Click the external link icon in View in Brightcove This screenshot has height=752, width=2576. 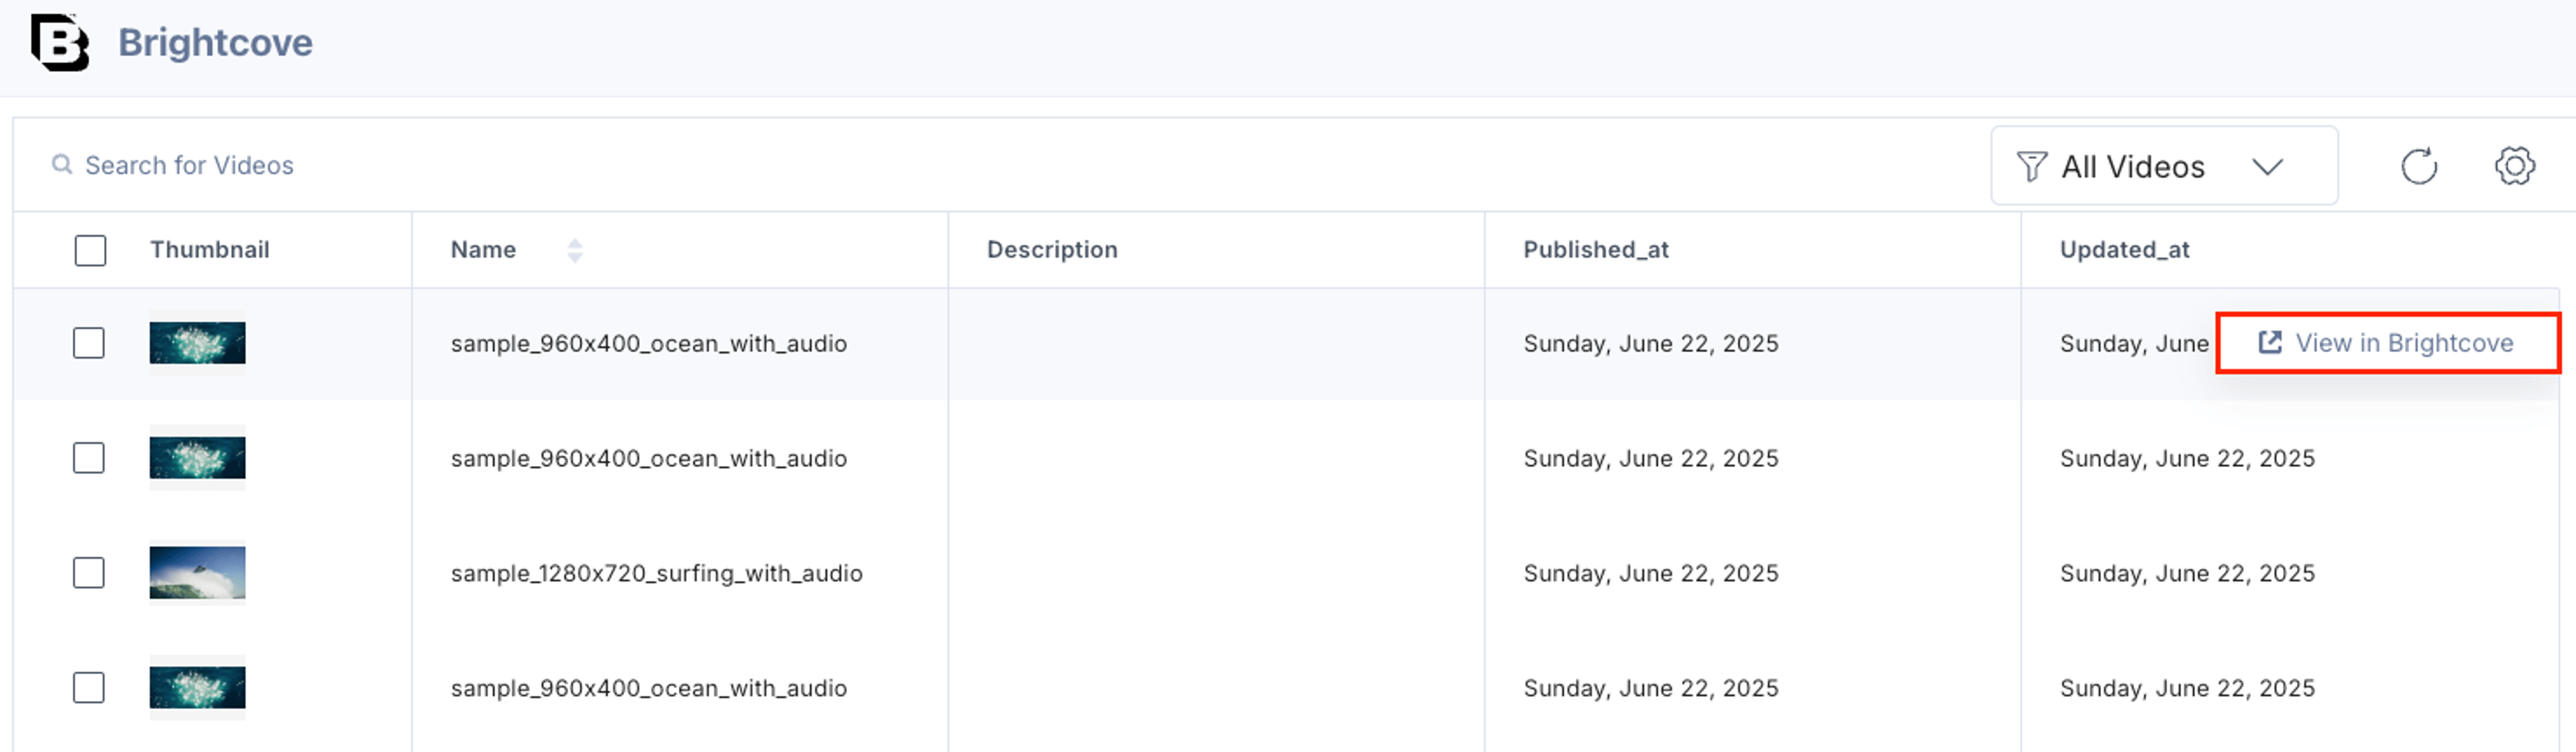[2270, 342]
